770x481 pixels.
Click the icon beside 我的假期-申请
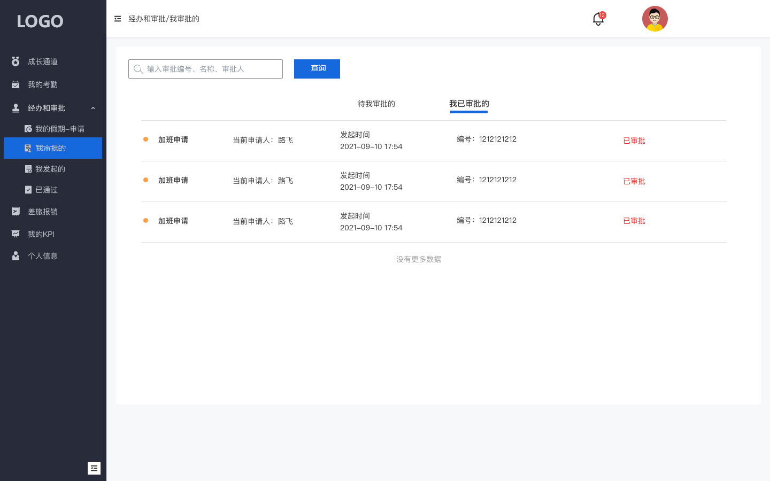coord(28,129)
